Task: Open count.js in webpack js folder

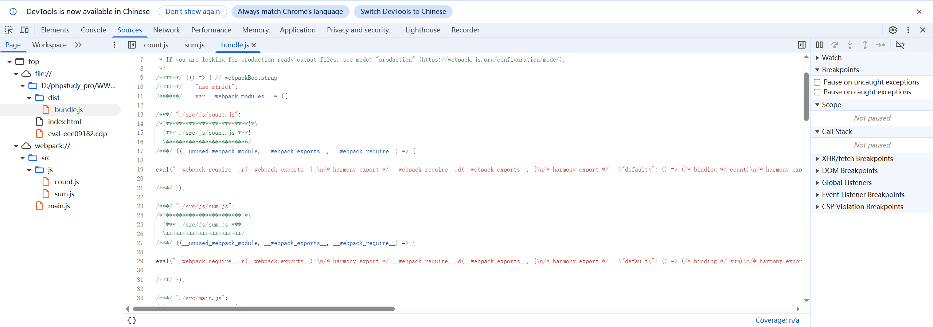Action: point(67,182)
